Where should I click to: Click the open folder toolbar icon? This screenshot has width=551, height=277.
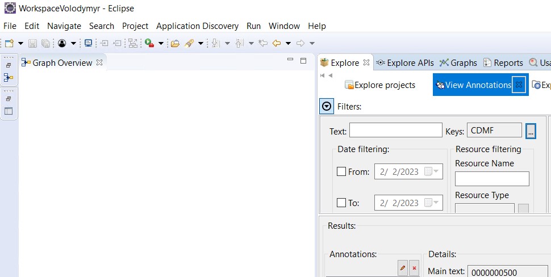click(176, 43)
